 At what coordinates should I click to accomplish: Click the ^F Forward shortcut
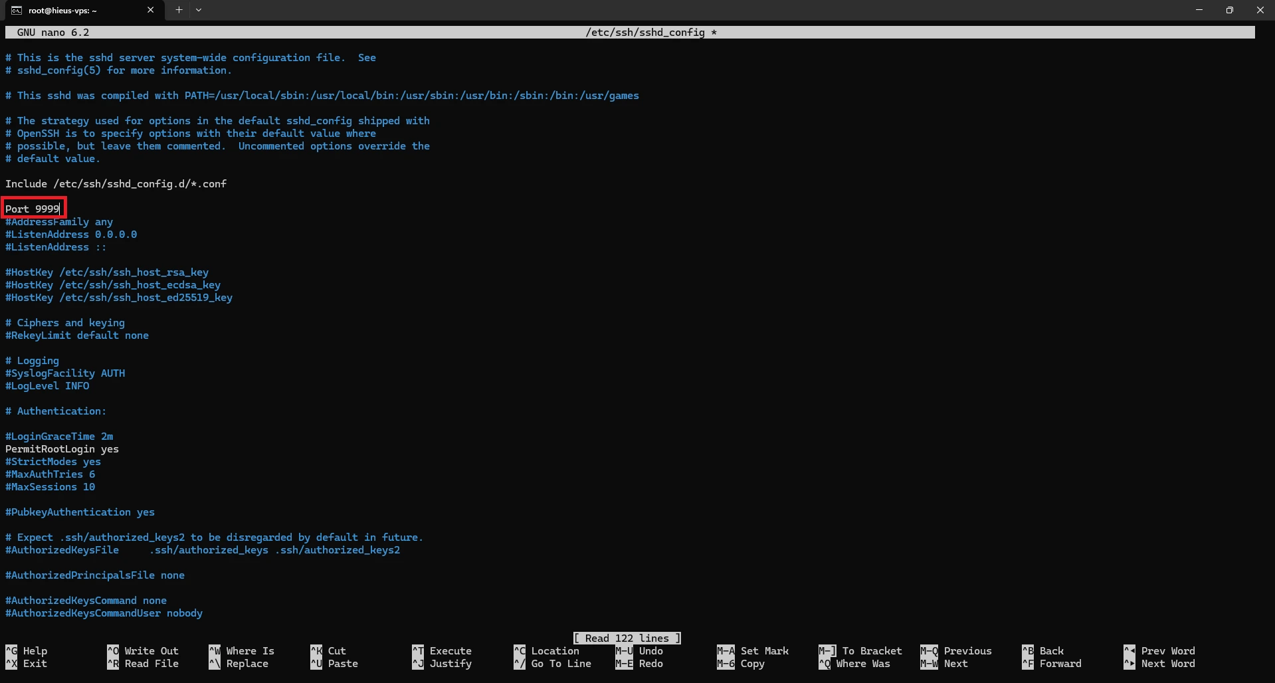point(1052,664)
